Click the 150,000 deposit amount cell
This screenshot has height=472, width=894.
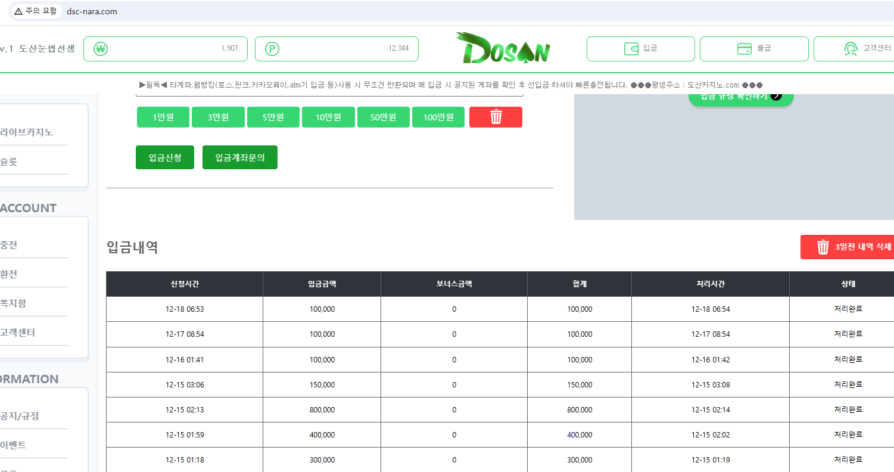[x=322, y=385]
